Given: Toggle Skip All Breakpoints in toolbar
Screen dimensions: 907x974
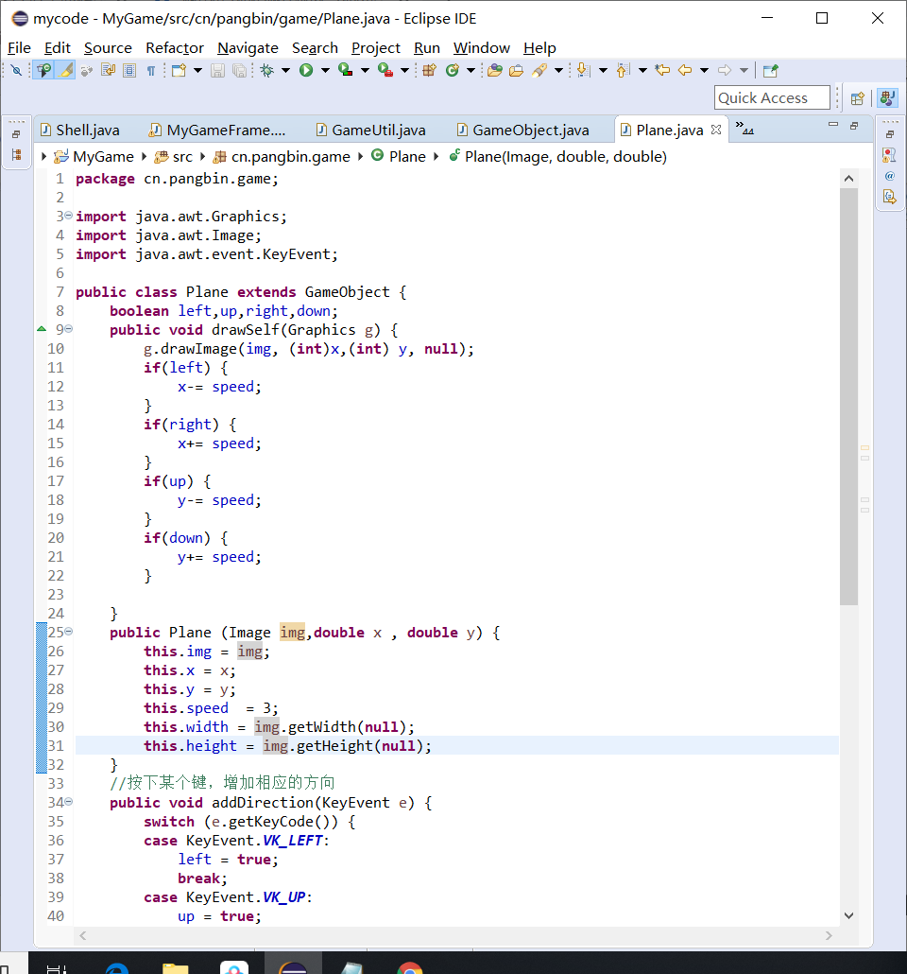Looking at the screenshot, I should pos(17,70).
